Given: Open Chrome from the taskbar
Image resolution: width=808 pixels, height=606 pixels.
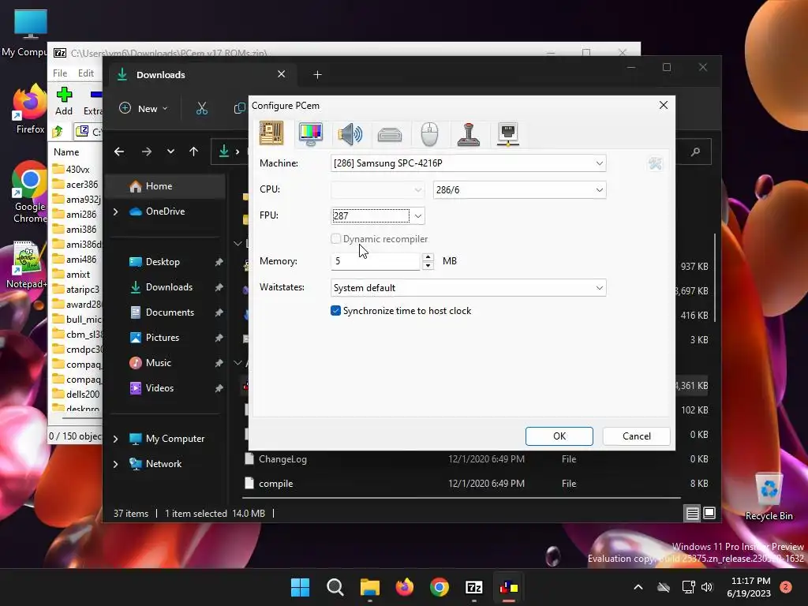Looking at the screenshot, I should tap(439, 587).
